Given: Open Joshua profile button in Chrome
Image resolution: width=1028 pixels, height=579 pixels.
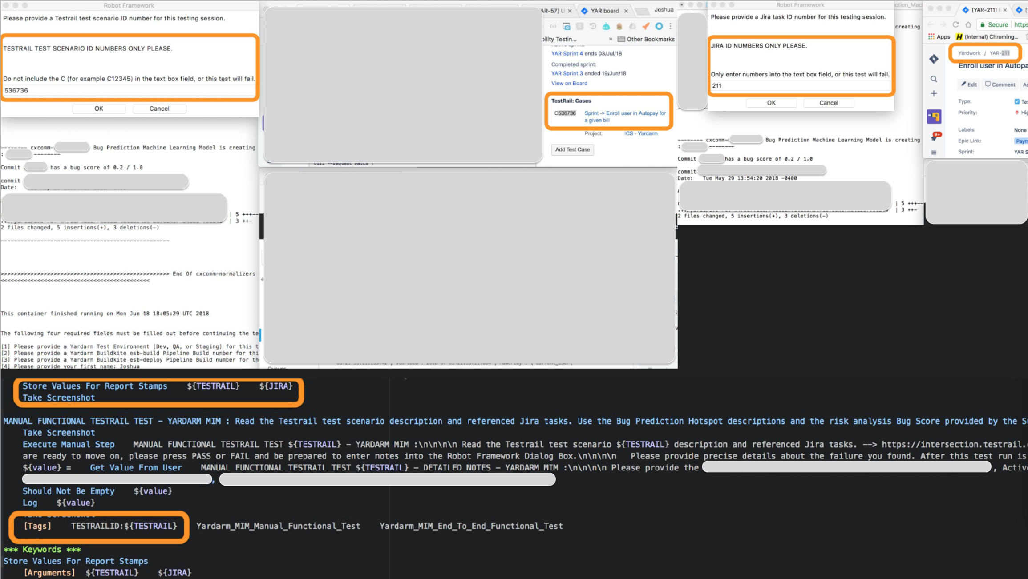Looking at the screenshot, I should 664,9.
